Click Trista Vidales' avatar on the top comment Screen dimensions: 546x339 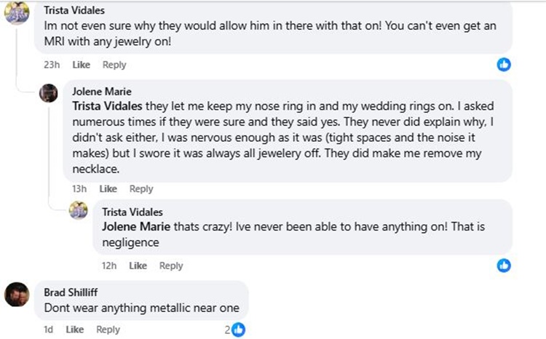(16, 13)
